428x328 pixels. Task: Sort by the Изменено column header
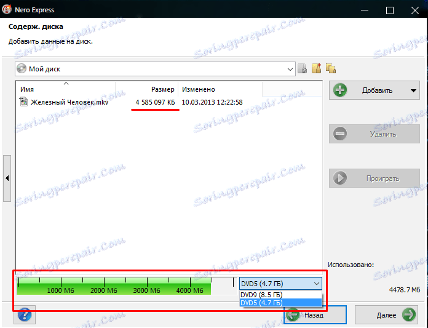coord(220,89)
